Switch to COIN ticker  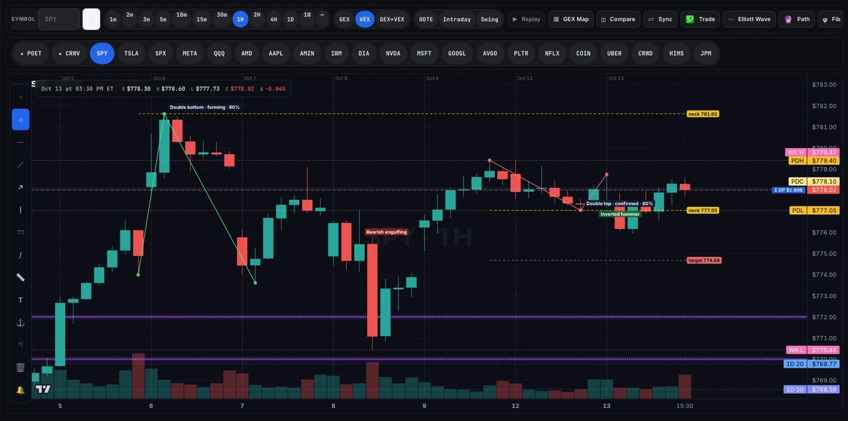tap(583, 53)
